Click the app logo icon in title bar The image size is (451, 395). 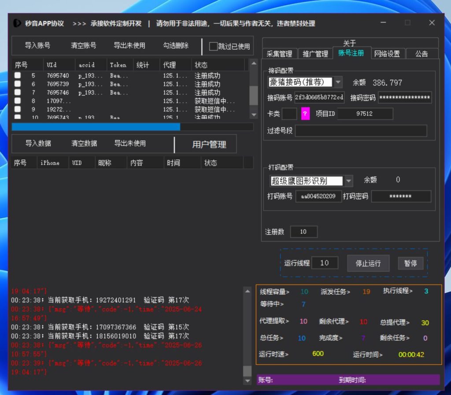tap(17, 23)
